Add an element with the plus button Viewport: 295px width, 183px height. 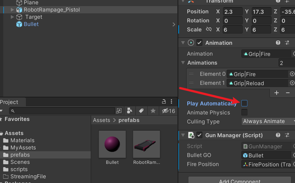(277, 93)
